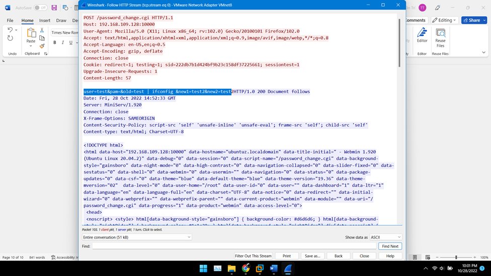Open File Explorer from the taskbar

pos(232,268)
